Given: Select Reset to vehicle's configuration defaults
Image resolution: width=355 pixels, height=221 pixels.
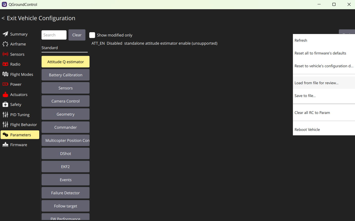Looking at the screenshot, I should pyautogui.click(x=324, y=66).
